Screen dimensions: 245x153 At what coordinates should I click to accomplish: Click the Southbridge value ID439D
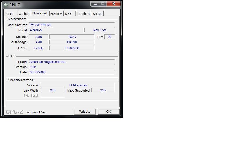(x=72, y=42)
